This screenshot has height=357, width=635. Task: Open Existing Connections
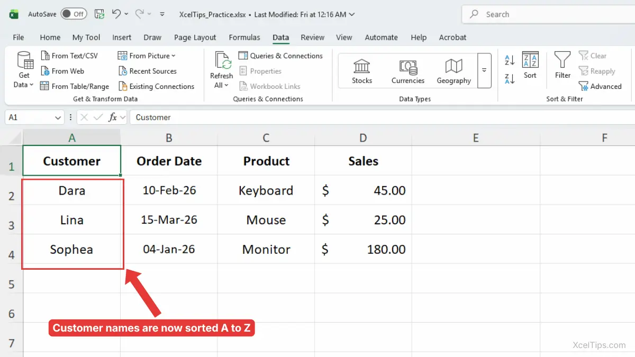tap(156, 86)
